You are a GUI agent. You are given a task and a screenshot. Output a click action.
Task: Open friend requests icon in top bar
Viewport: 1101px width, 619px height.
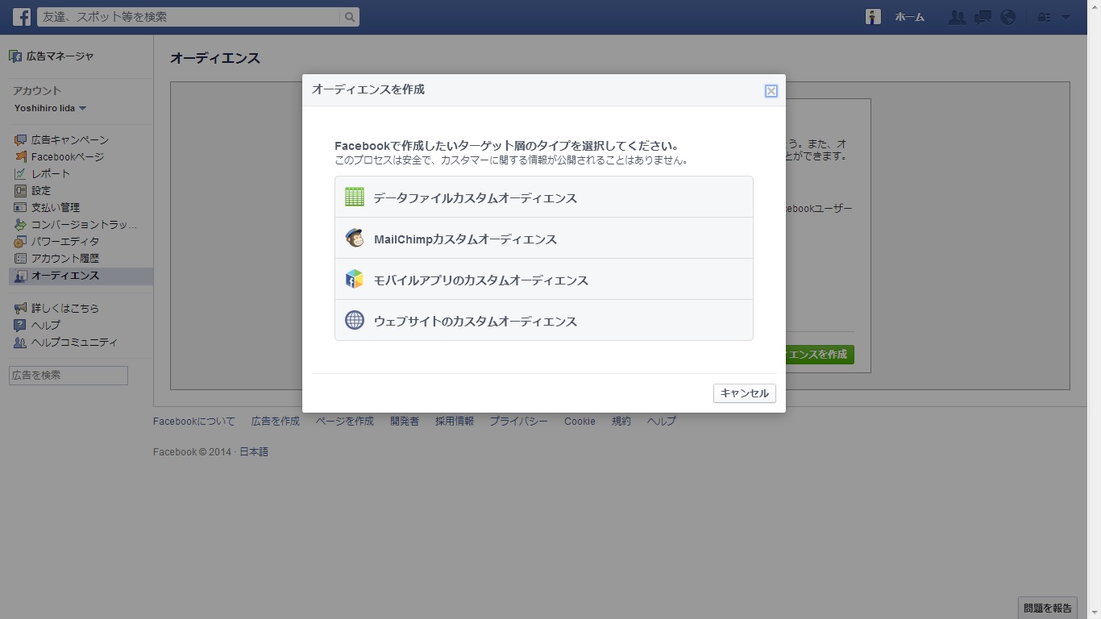click(957, 17)
